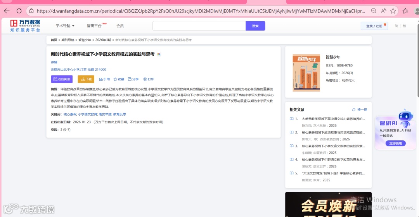419x217 pixels.
Task: Click book icon of related item 2
Action: tap(291, 132)
